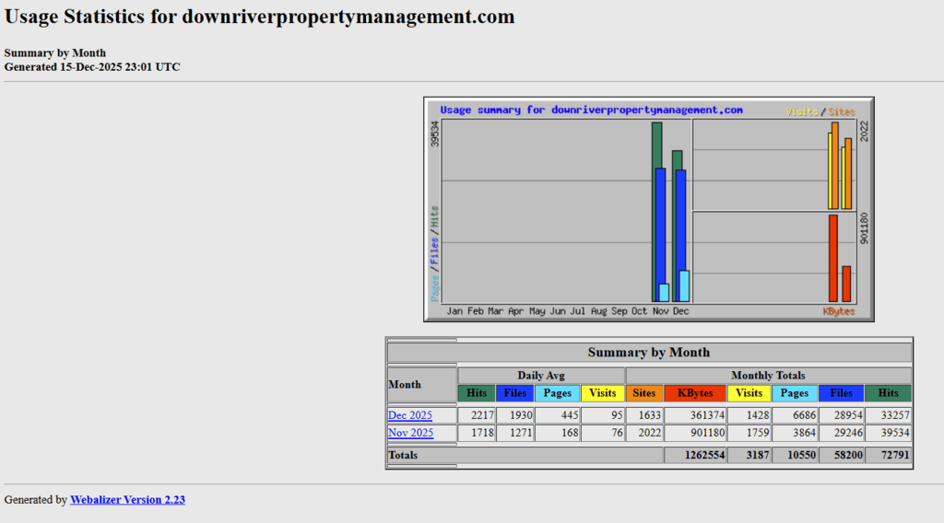Click the Totals row label
Screen dimensions: 944x523
[403, 455]
